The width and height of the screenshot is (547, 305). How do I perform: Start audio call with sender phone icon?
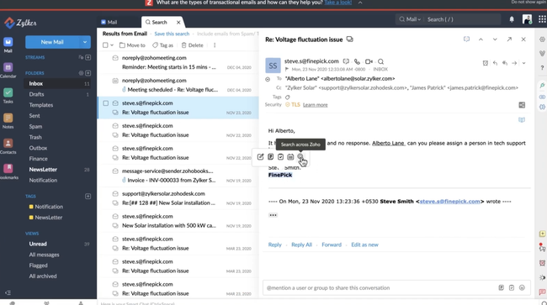click(x=357, y=61)
